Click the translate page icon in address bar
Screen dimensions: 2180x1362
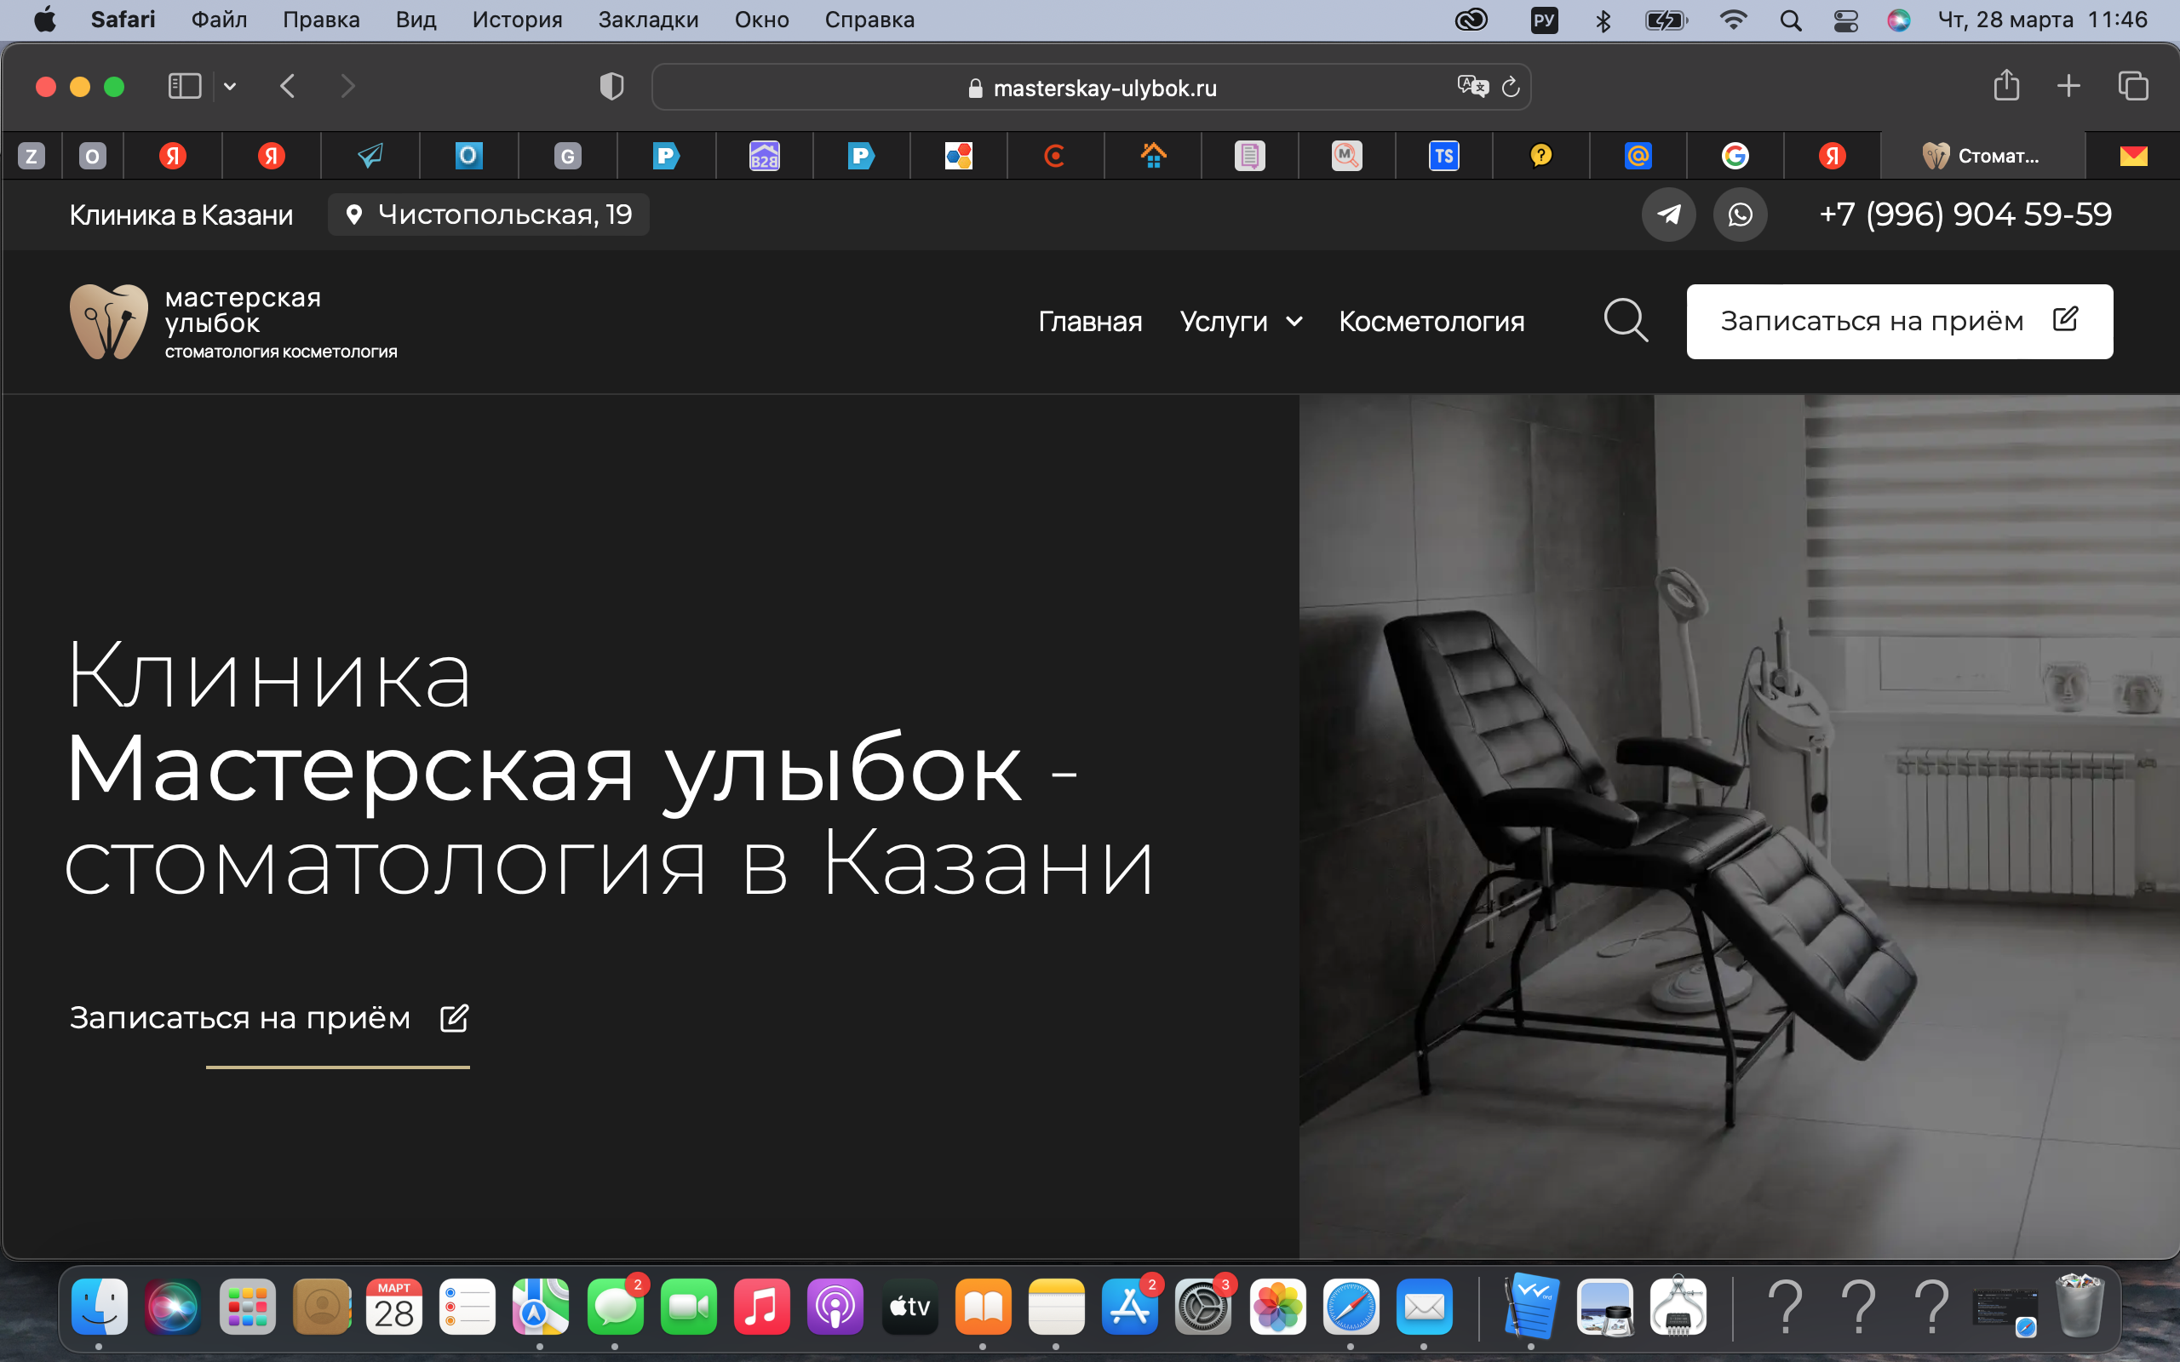pyautogui.click(x=1473, y=87)
